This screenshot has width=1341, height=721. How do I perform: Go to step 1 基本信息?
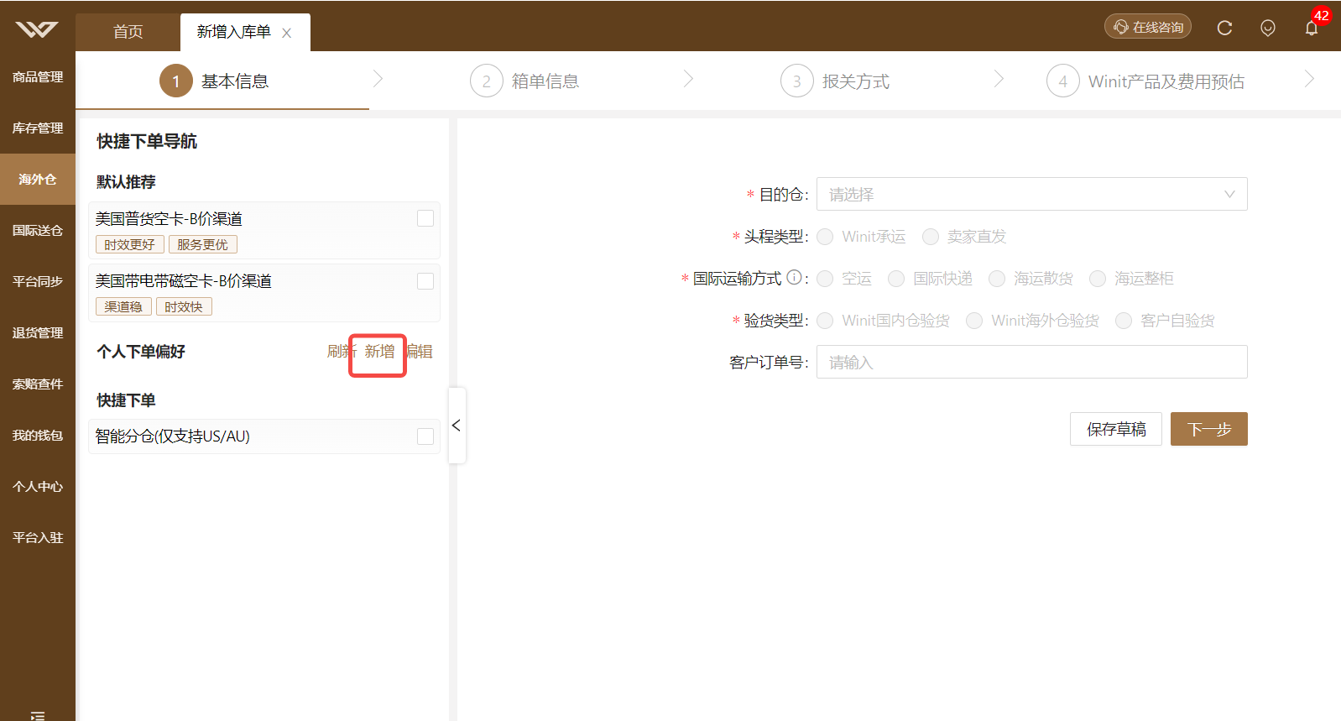click(x=215, y=81)
